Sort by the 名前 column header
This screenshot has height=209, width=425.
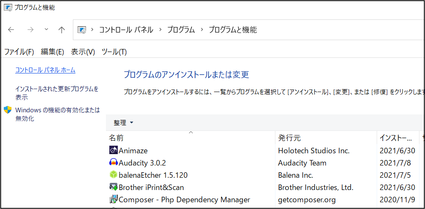click(191, 138)
